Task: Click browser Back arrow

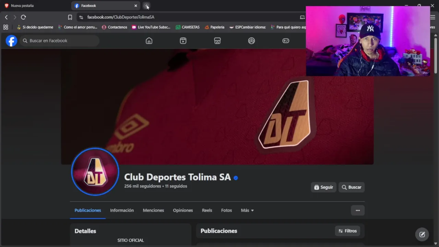Action: pos(6,17)
